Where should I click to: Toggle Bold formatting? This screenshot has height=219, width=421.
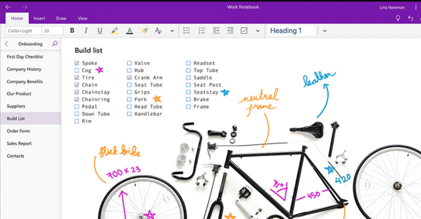pyautogui.click(x=72, y=30)
